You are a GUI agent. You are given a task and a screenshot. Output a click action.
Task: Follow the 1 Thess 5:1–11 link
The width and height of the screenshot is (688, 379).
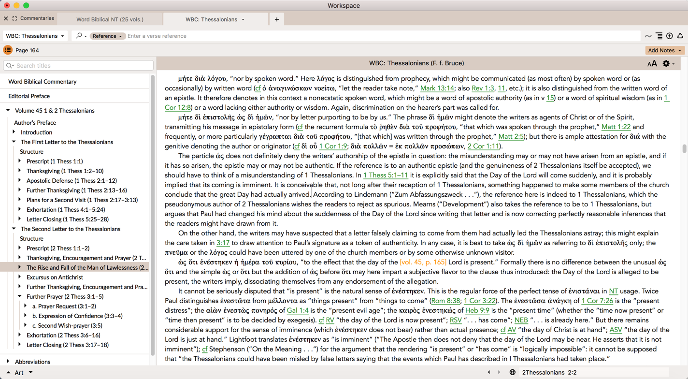[386, 175]
